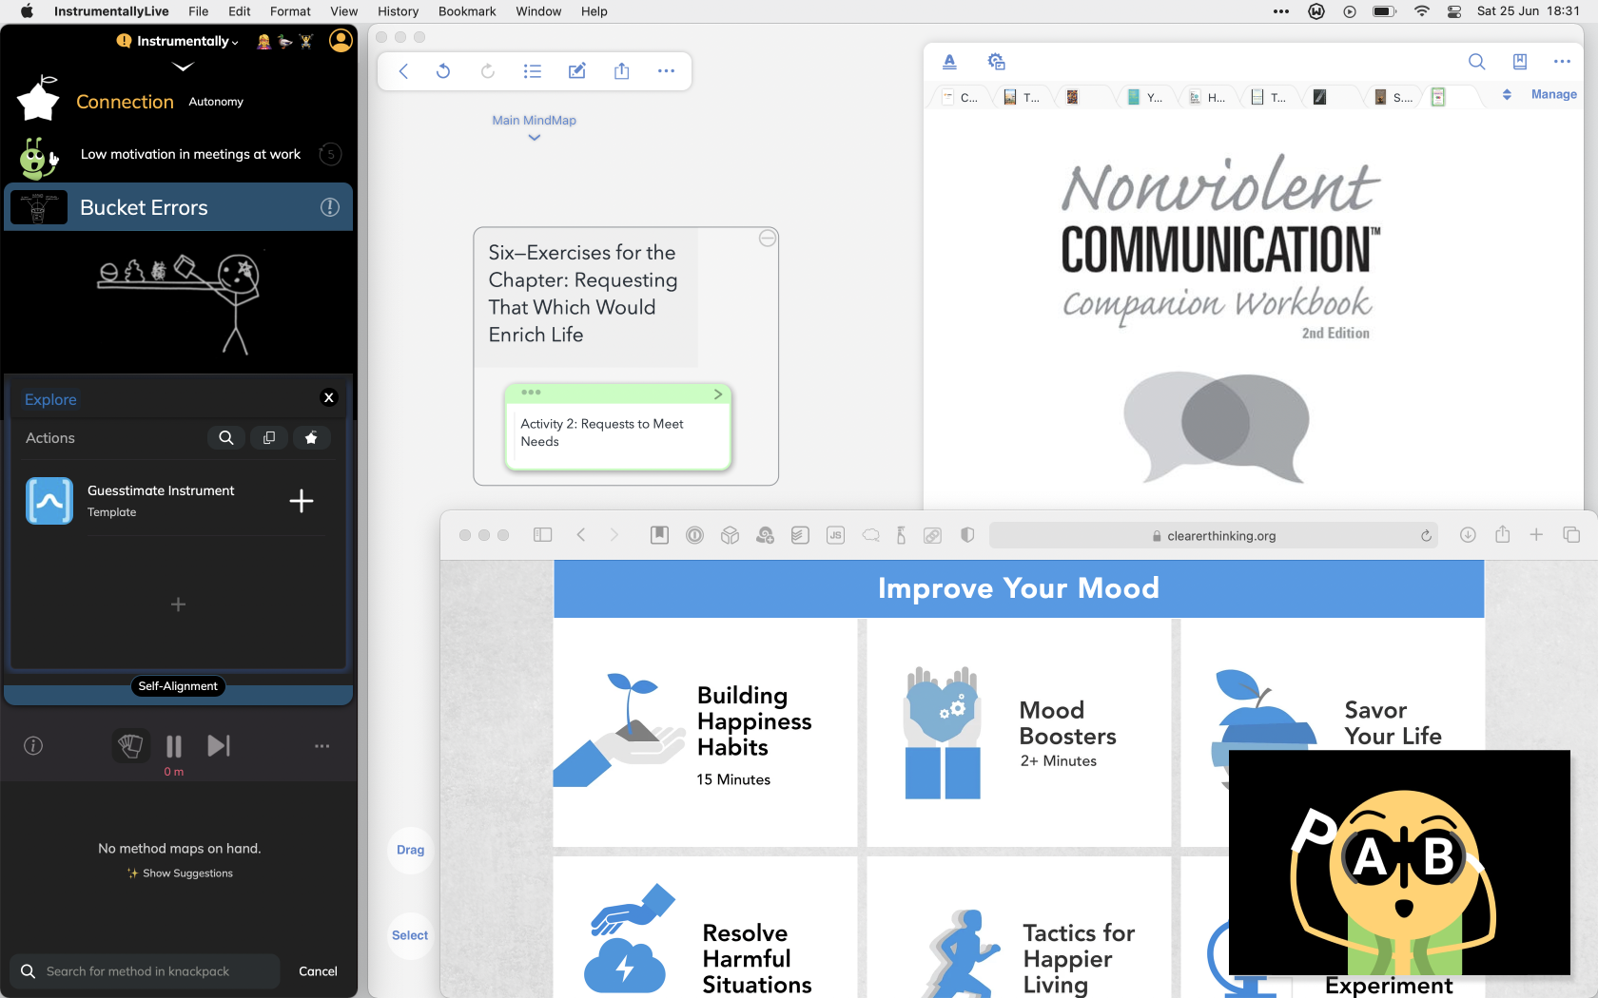Click the bookmark icon in book reader
This screenshot has width=1598, height=998.
1520,62
